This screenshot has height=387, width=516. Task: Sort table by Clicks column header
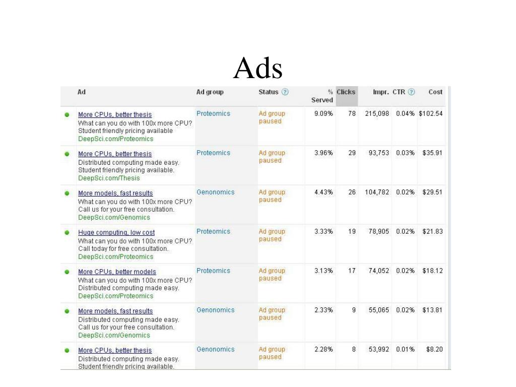tap(346, 92)
